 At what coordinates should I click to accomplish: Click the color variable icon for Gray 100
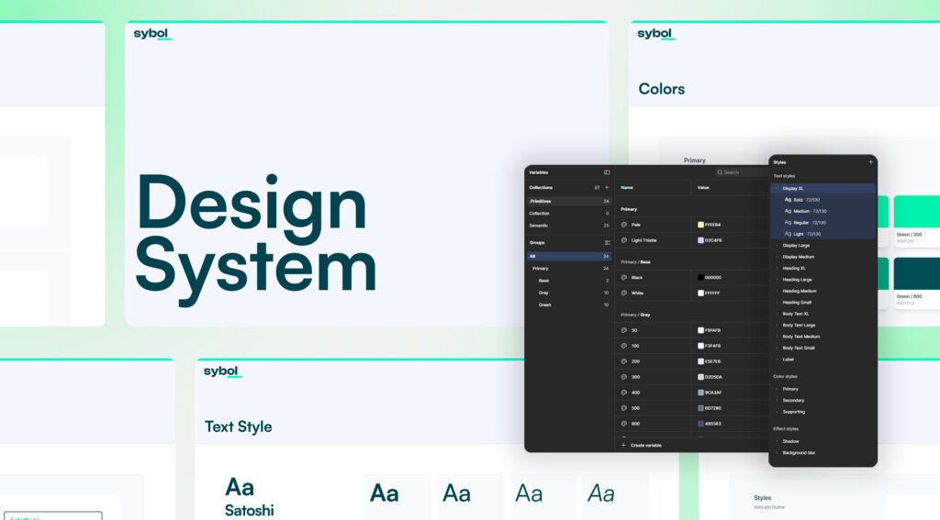[x=624, y=346]
